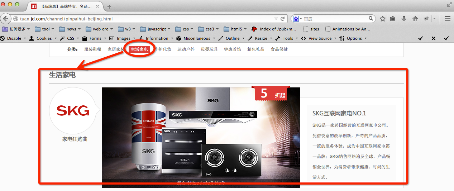
Task: Select the JD 品牌惠 browser tab
Action: tap(66, 6)
